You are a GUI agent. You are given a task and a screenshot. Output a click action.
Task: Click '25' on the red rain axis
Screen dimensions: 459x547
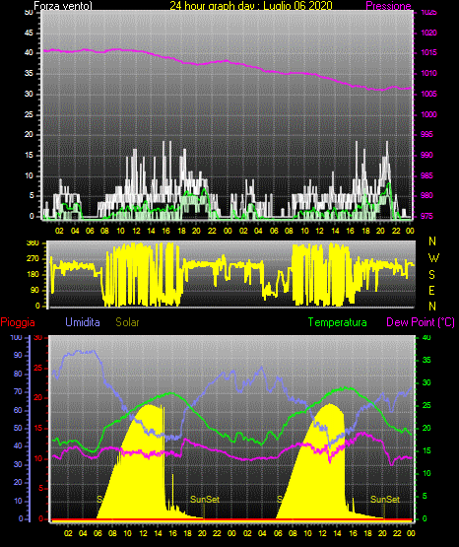click(38, 368)
